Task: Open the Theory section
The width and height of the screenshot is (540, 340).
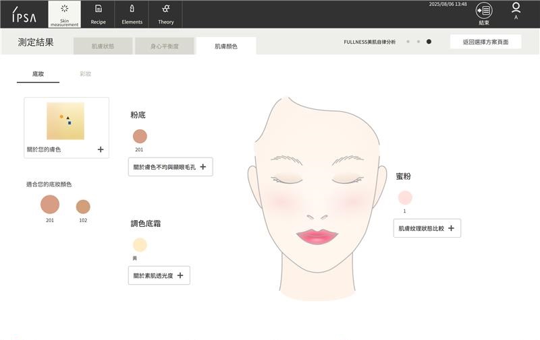Action: (x=165, y=14)
